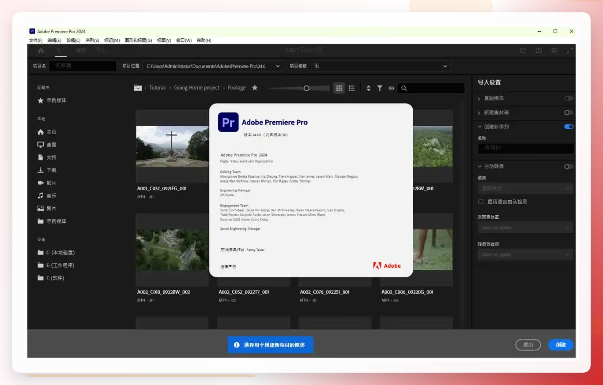Enable the 自动转录 switch
This screenshot has width=603, height=385.
[x=569, y=167]
